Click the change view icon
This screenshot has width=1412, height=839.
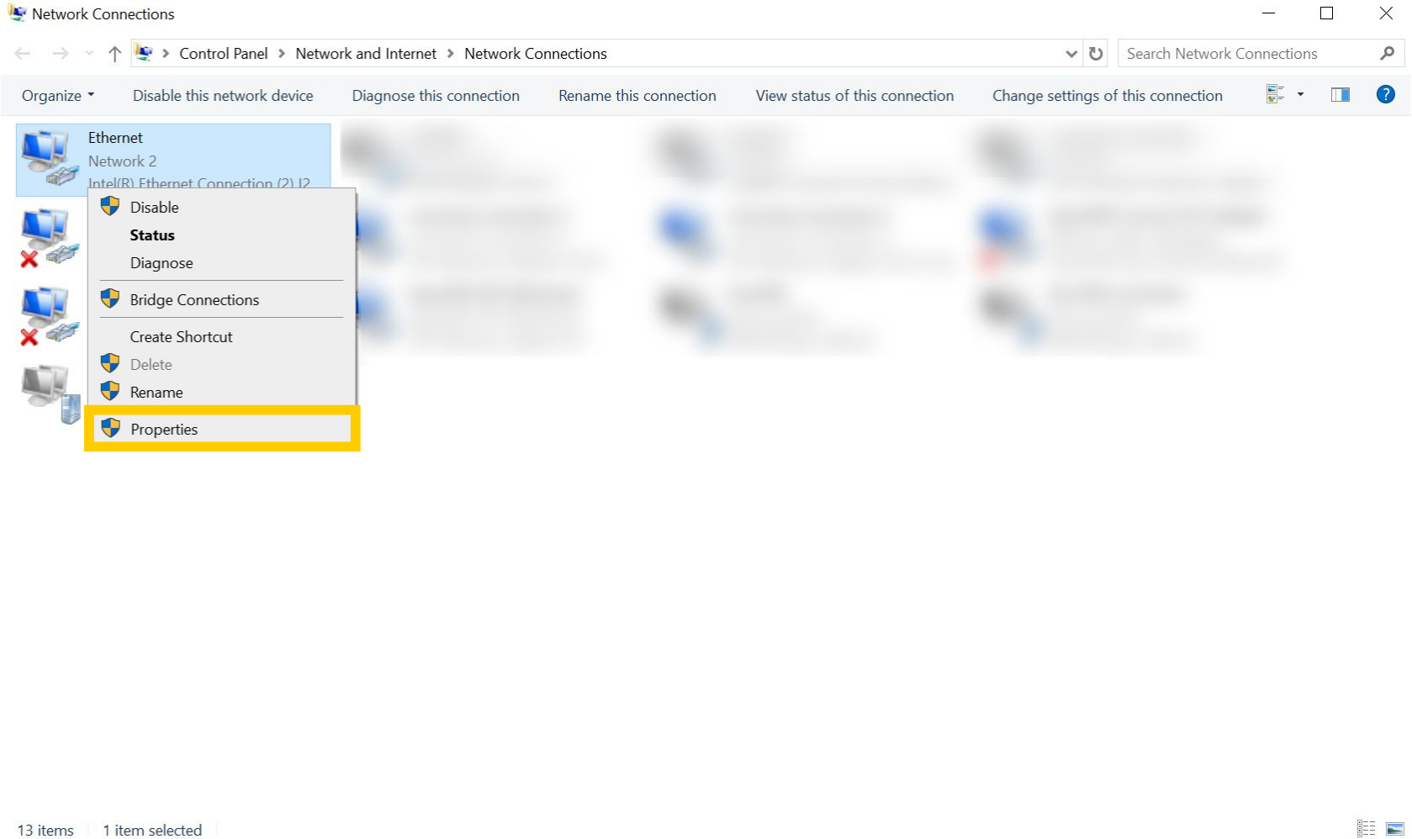coord(1275,95)
